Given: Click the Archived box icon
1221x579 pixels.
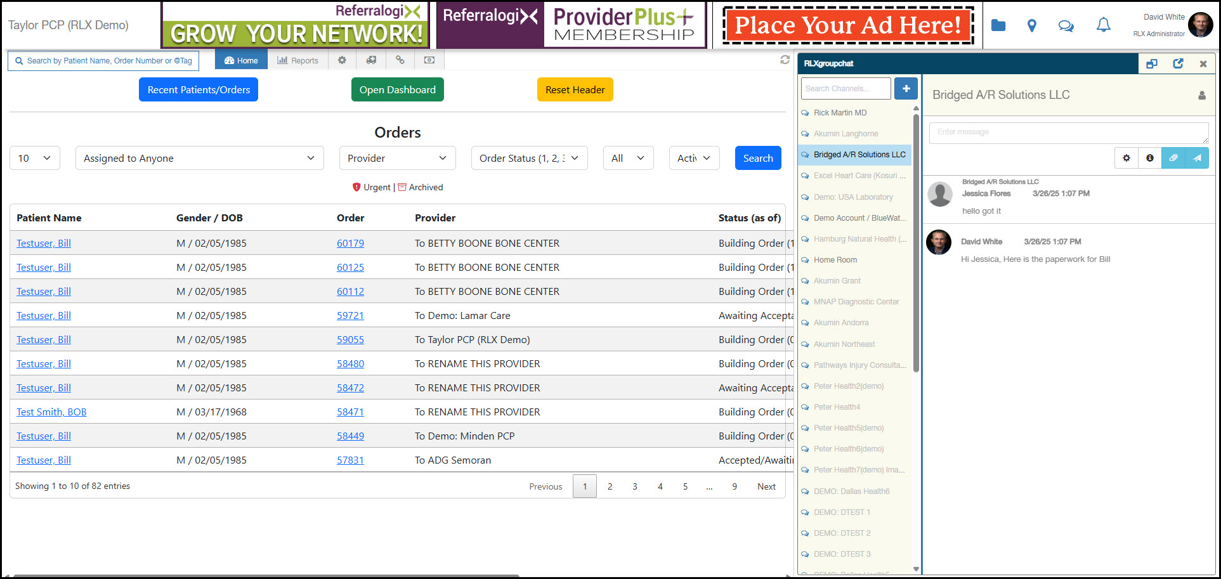Looking at the screenshot, I should point(402,187).
